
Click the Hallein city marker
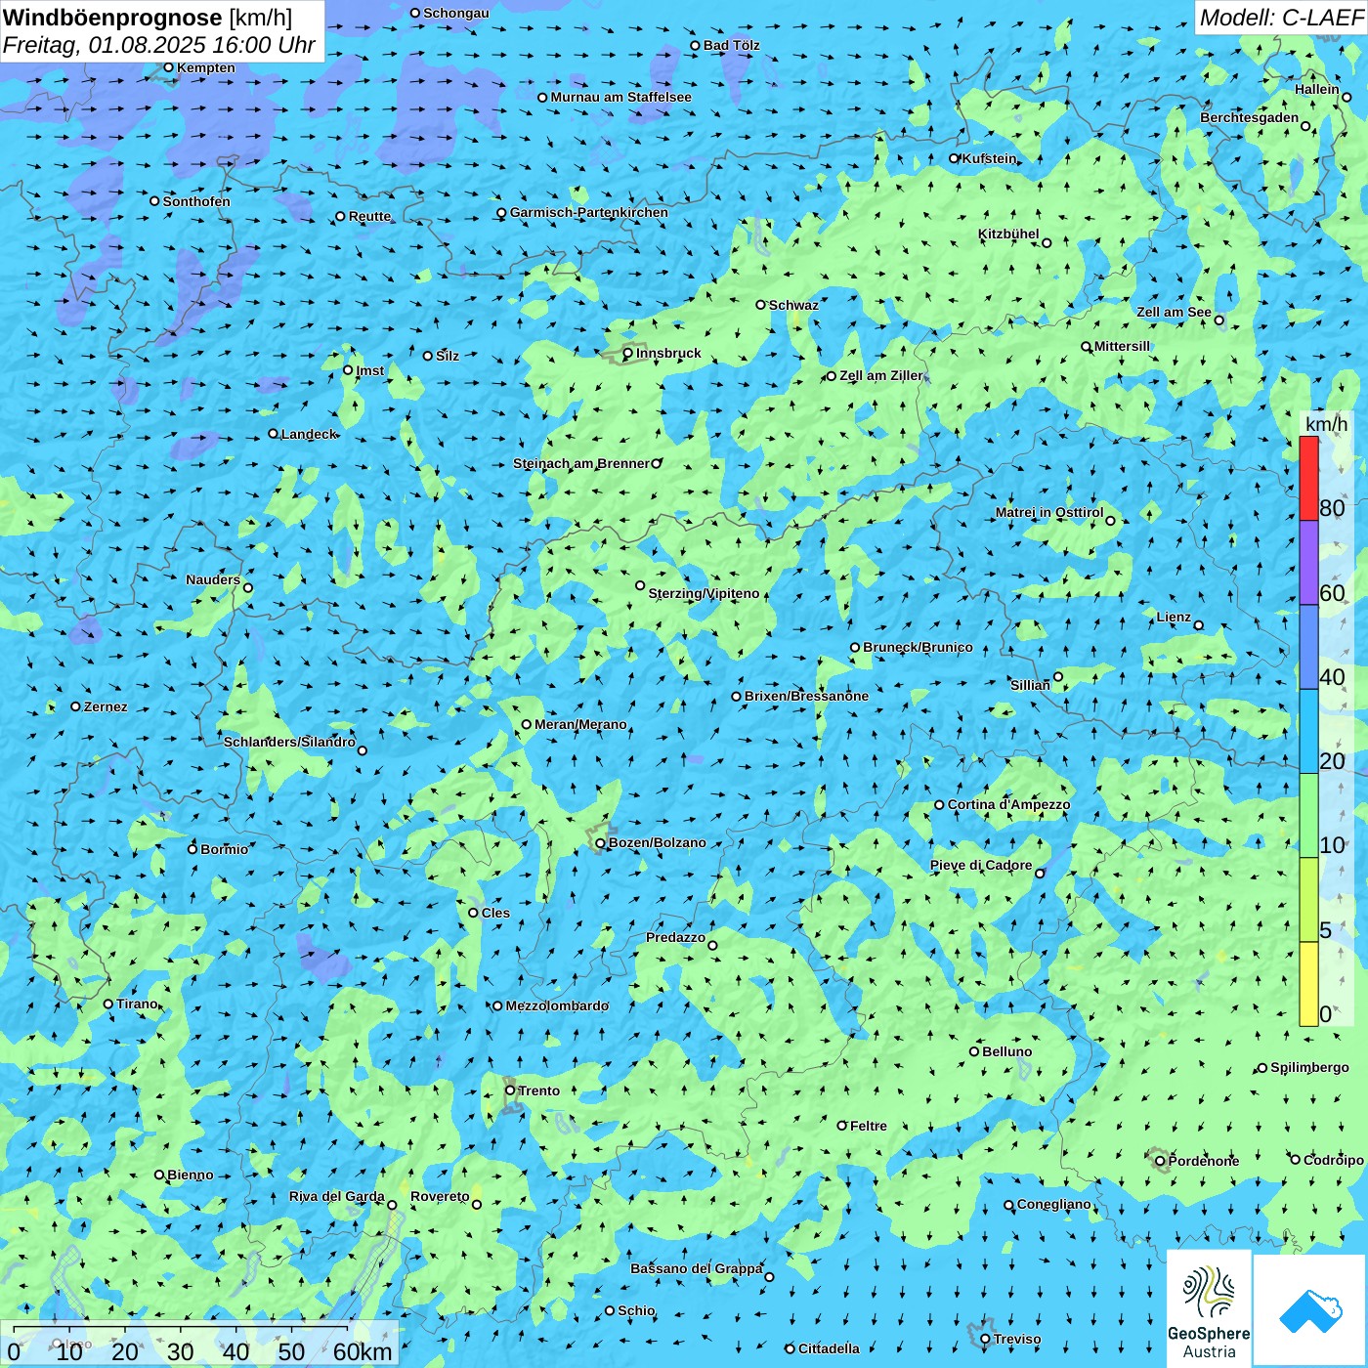click(x=1347, y=97)
